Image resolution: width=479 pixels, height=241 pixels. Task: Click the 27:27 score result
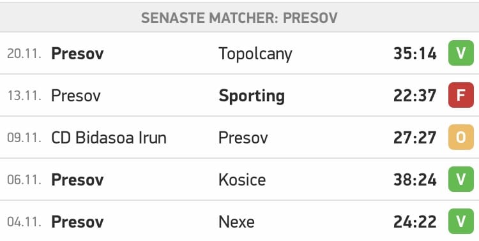click(x=415, y=138)
